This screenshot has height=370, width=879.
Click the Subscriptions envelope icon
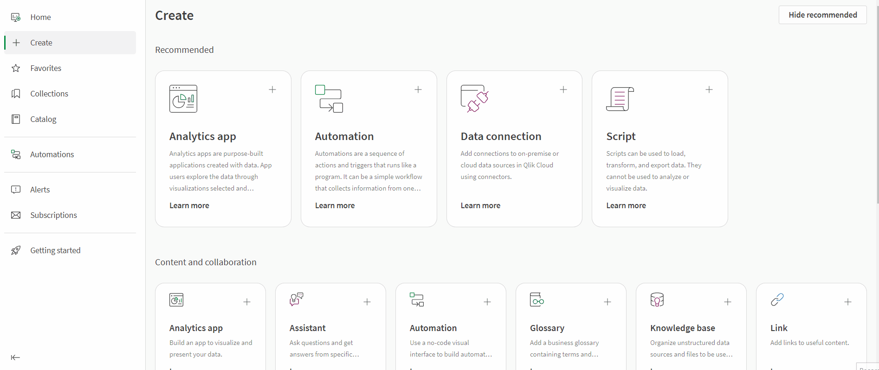click(x=16, y=215)
